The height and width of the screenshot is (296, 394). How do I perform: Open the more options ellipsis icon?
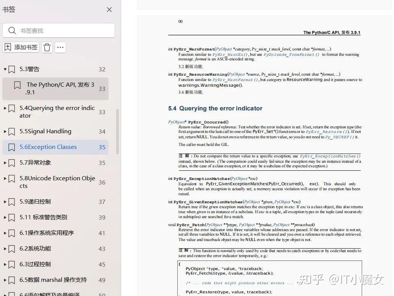click(60, 47)
